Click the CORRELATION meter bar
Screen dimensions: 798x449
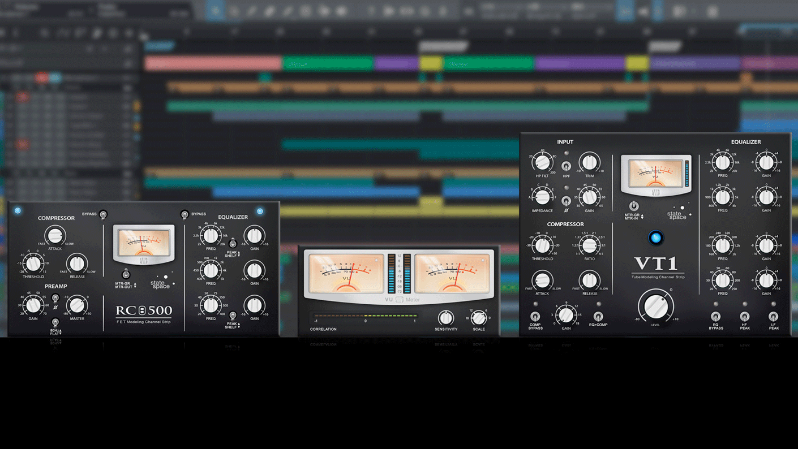click(x=366, y=316)
